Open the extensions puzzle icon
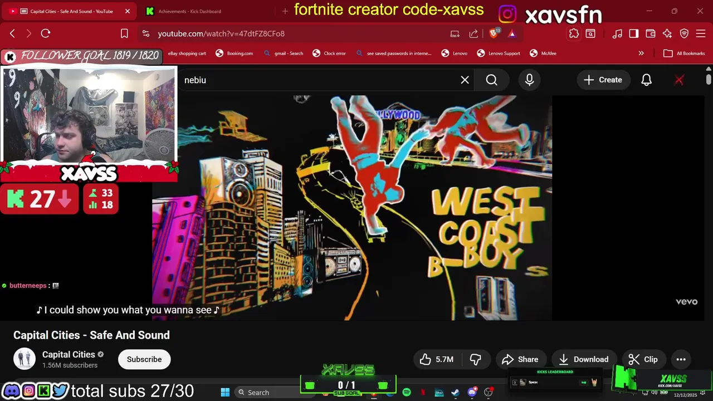713x401 pixels. pos(574,33)
